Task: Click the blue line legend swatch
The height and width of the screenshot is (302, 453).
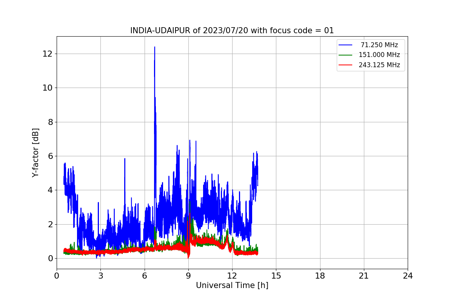Action: (346, 45)
